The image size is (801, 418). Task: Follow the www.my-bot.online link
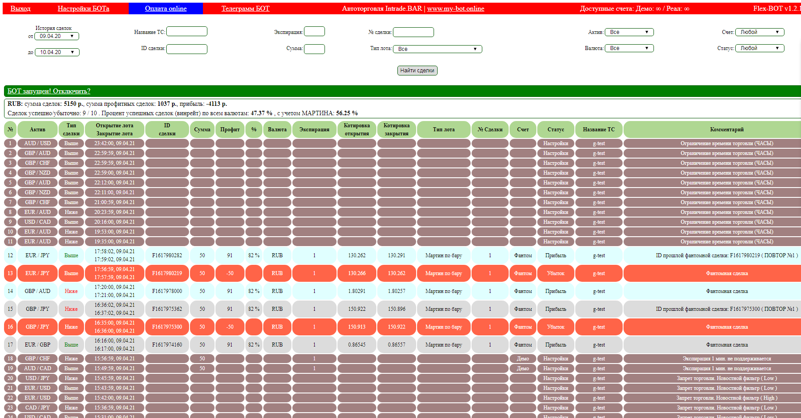point(455,8)
